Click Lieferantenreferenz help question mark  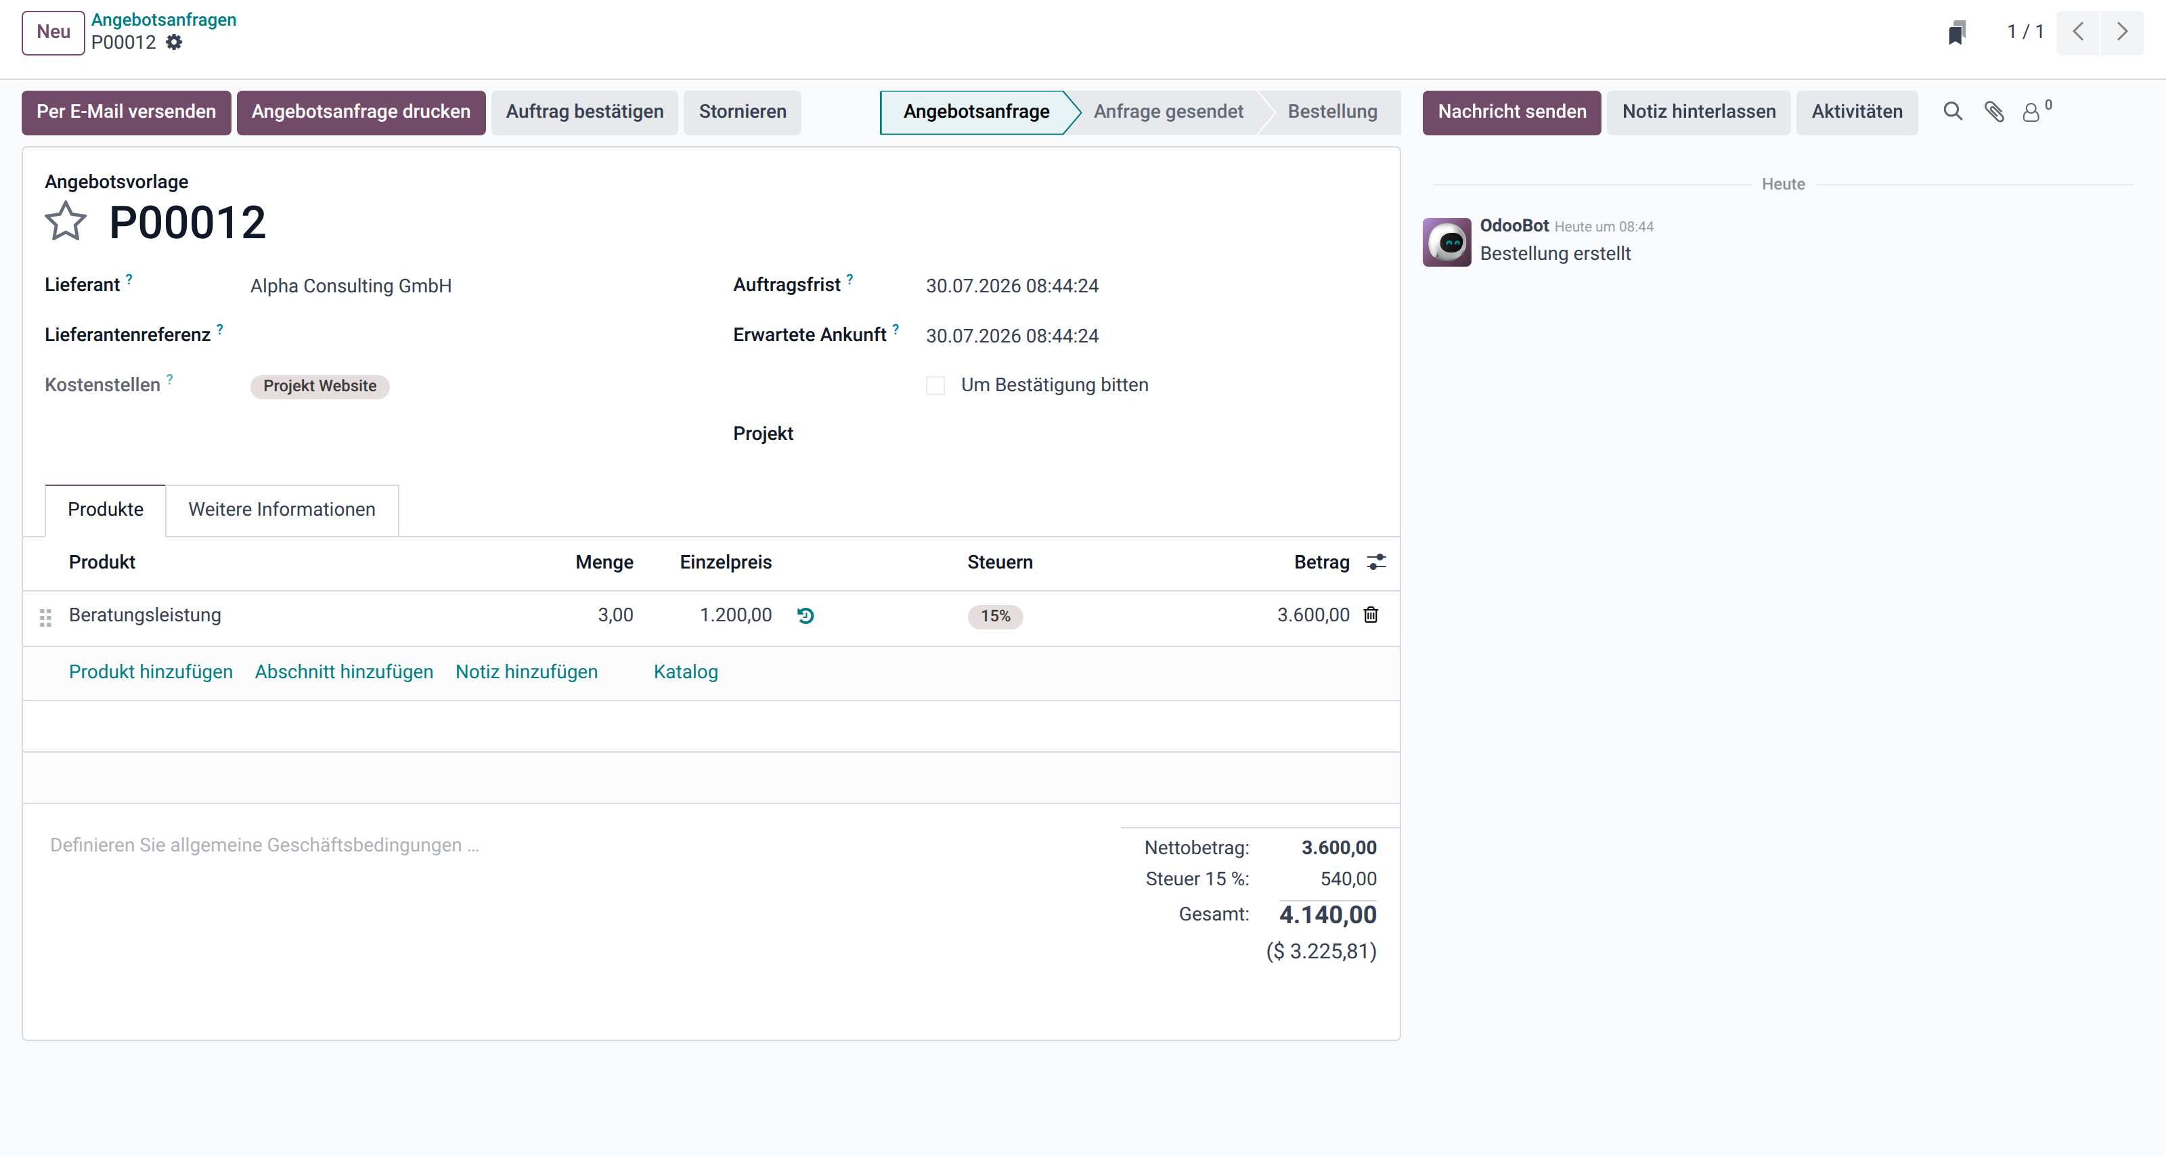[219, 329]
